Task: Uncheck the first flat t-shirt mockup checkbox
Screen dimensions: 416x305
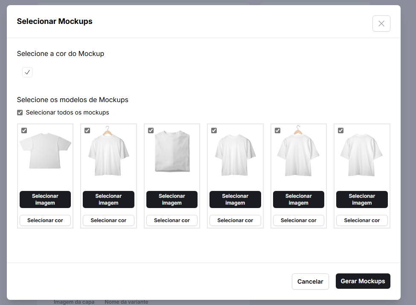Action: pyautogui.click(x=24, y=131)
